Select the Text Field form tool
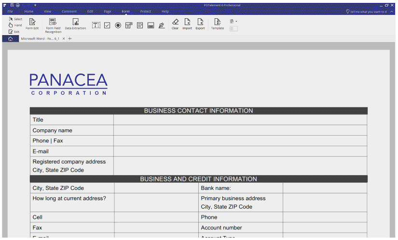This screenshot has width=398, height=240. click(96, 25)
